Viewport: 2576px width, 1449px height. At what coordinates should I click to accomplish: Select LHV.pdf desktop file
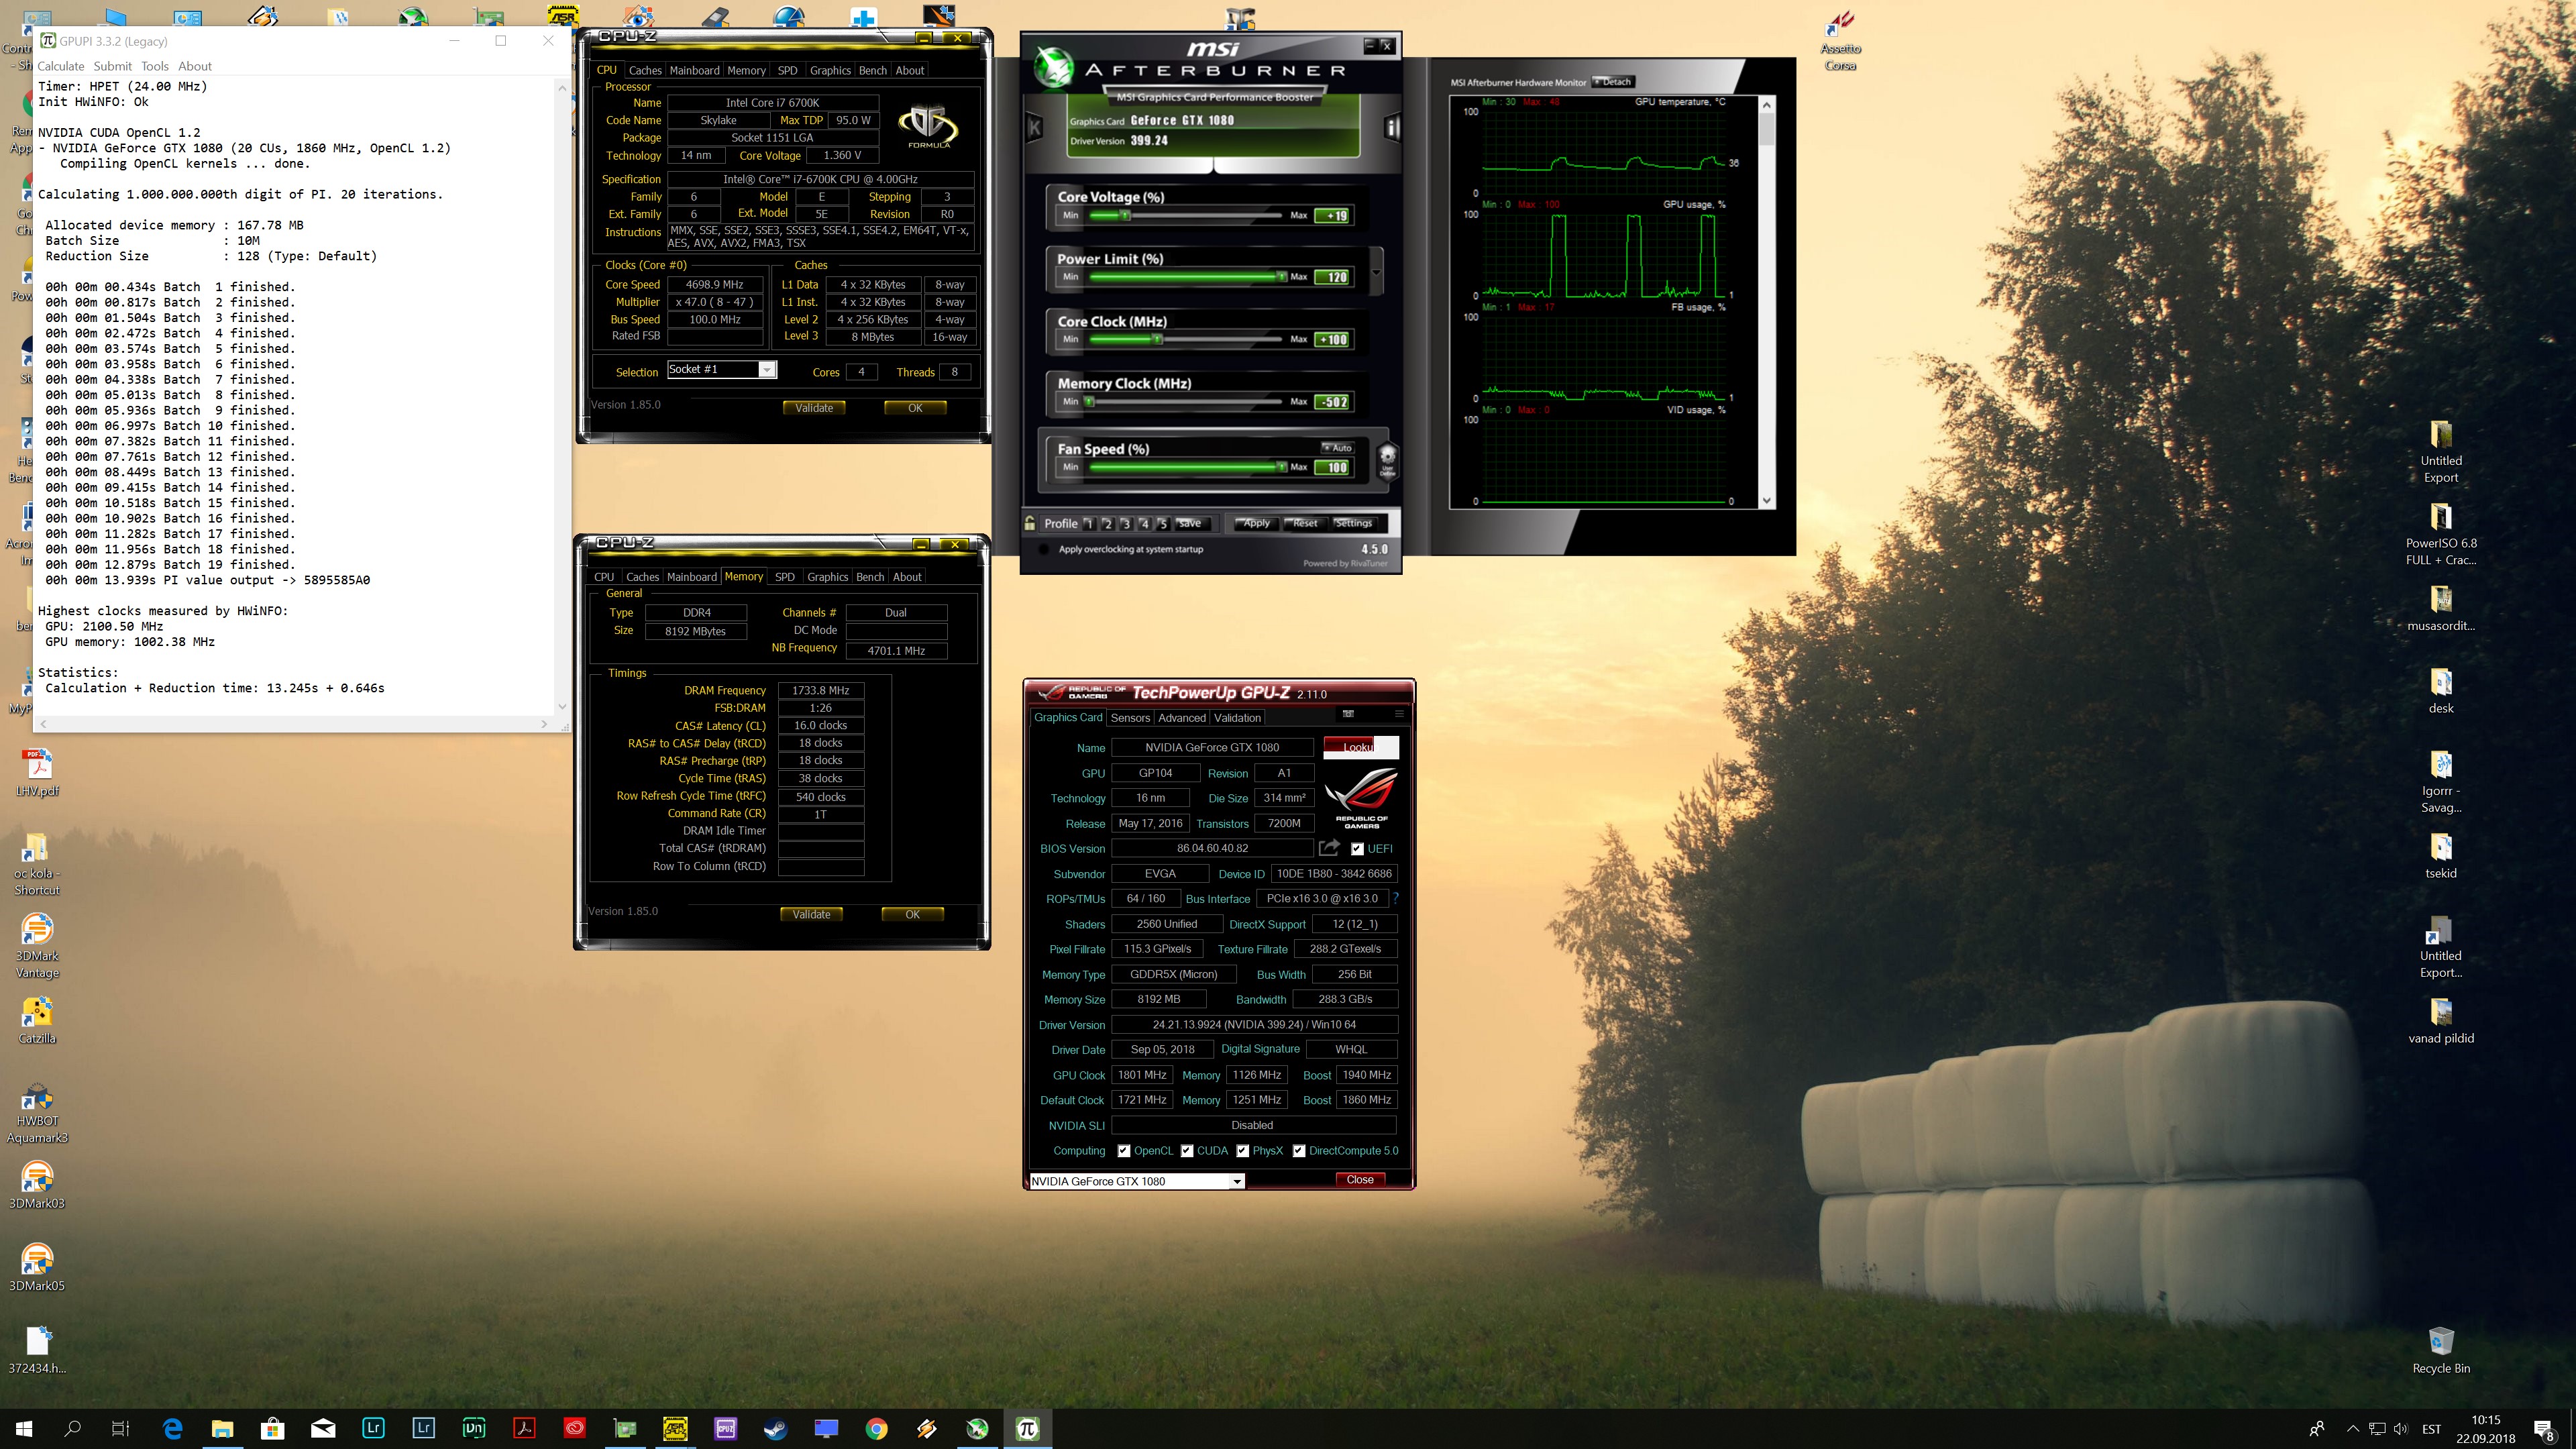click(37, 773)
